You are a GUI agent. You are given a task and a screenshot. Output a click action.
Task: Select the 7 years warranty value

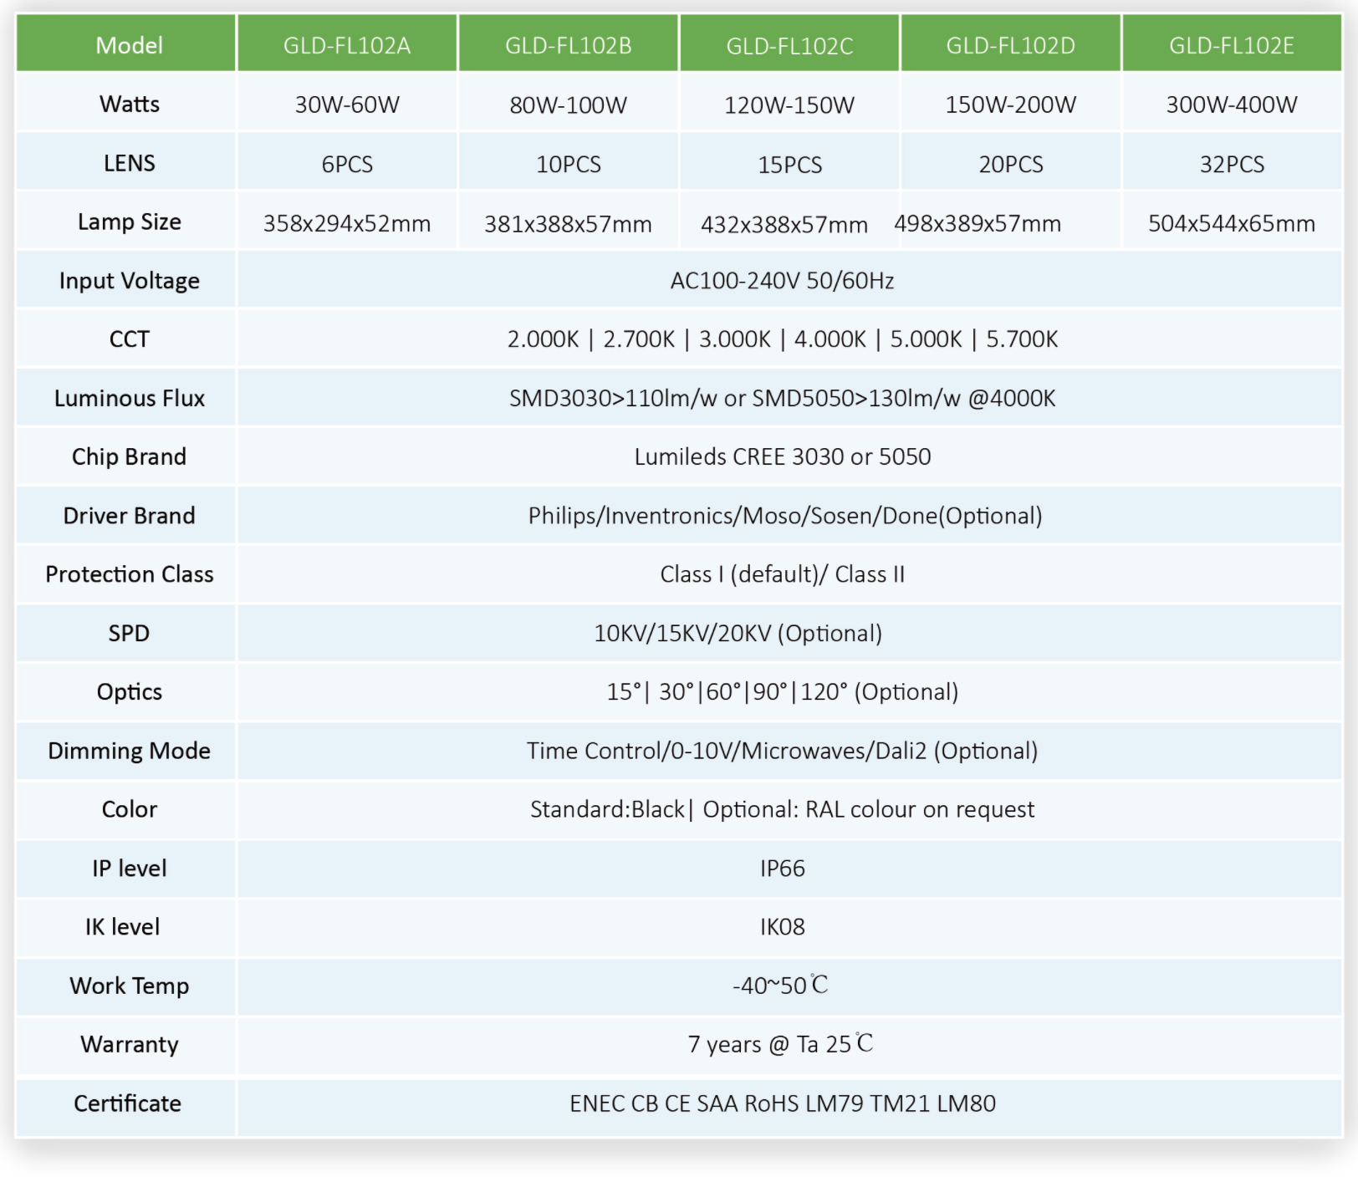tap(779, 1045)
